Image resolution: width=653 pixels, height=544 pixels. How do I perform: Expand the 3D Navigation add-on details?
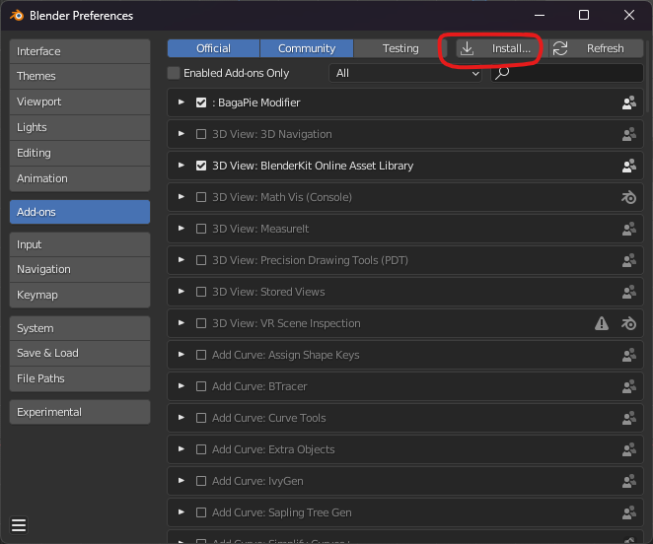click(181, 134)
